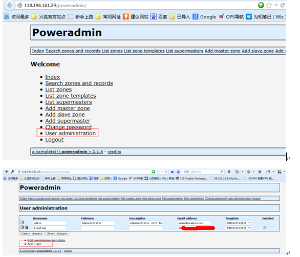Click the delete icon for user tingting

(27, 227)
